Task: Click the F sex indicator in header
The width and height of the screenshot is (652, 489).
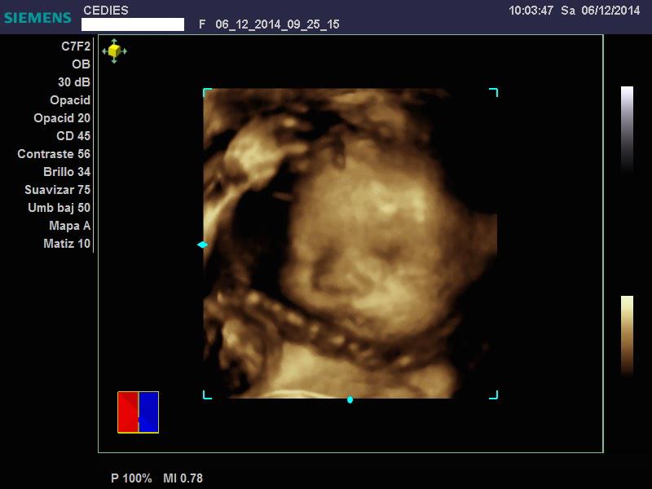Action: (x=202, y=24)
